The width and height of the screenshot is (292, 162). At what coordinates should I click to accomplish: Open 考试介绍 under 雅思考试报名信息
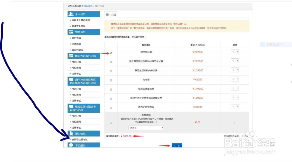[x=76, y=62]
